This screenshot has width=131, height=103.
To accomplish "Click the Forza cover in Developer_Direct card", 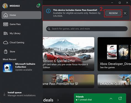I will (x=112, y=52).
